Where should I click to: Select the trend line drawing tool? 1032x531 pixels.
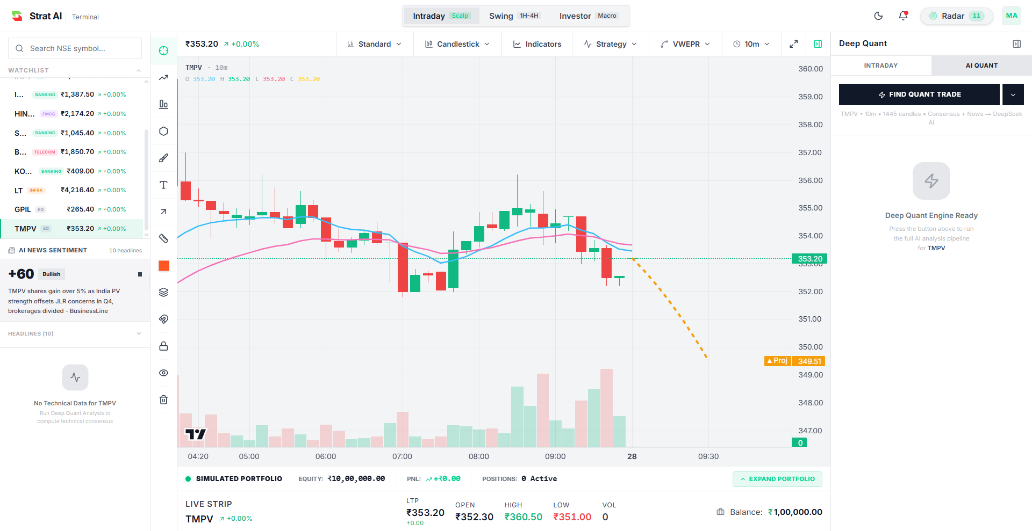164,78
